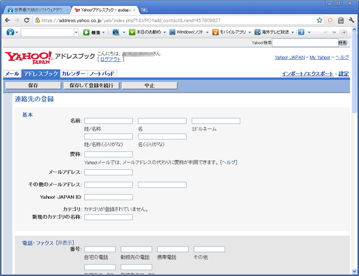Expand the モバイルアプリ dropdown
This screenshot has height=276, width=359.
pyautogui.click(x=250, y=32)
